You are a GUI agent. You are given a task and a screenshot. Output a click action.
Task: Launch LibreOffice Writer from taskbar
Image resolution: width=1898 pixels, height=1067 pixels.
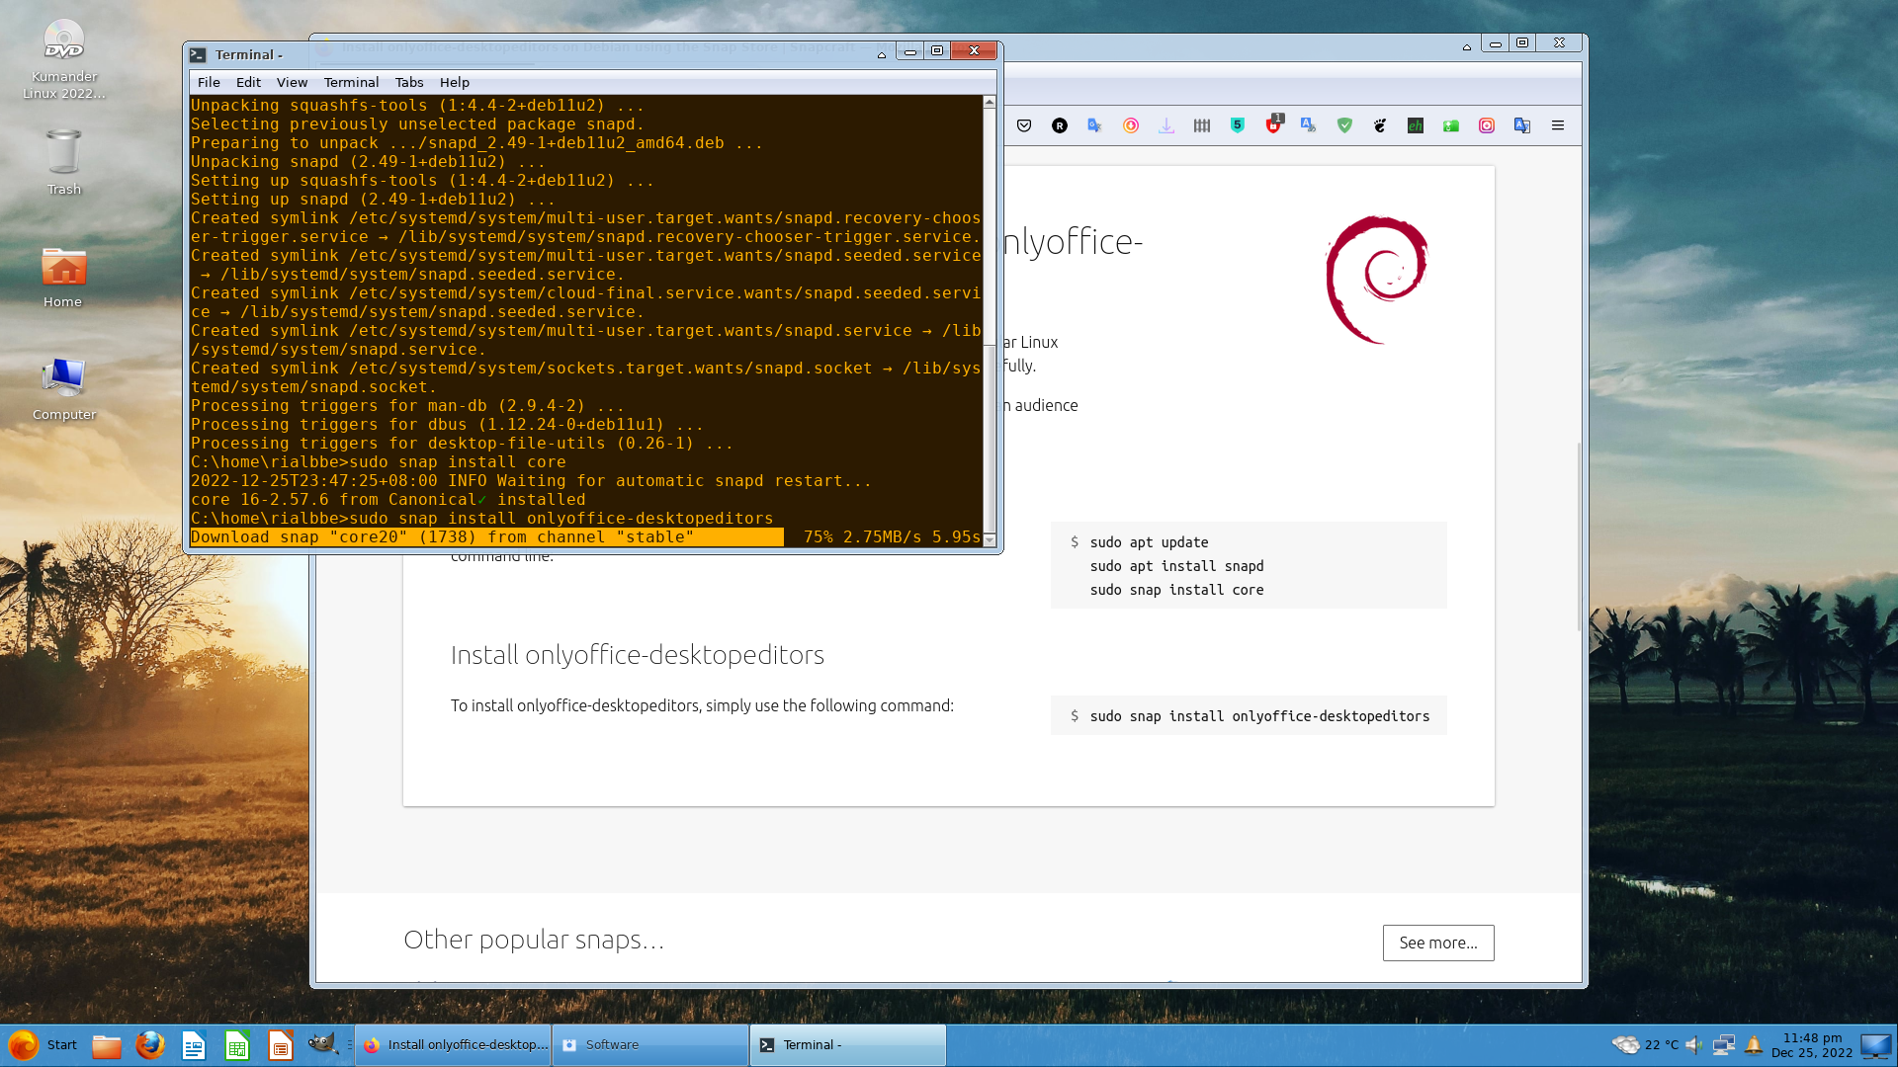pyautogui.click(x=194, y=1045)
